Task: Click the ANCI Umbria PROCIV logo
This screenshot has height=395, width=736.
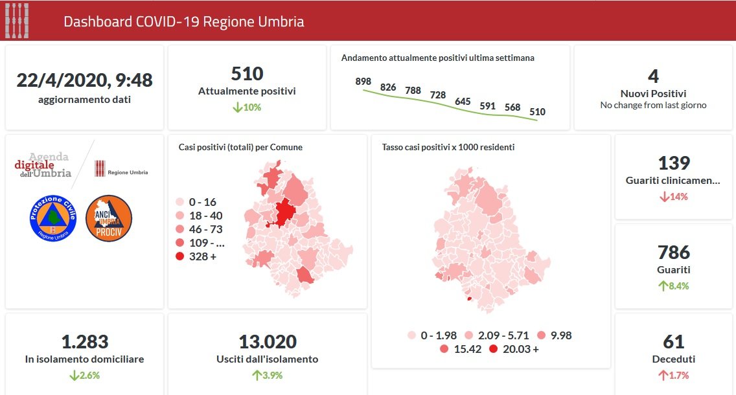Action: [109, 218]
